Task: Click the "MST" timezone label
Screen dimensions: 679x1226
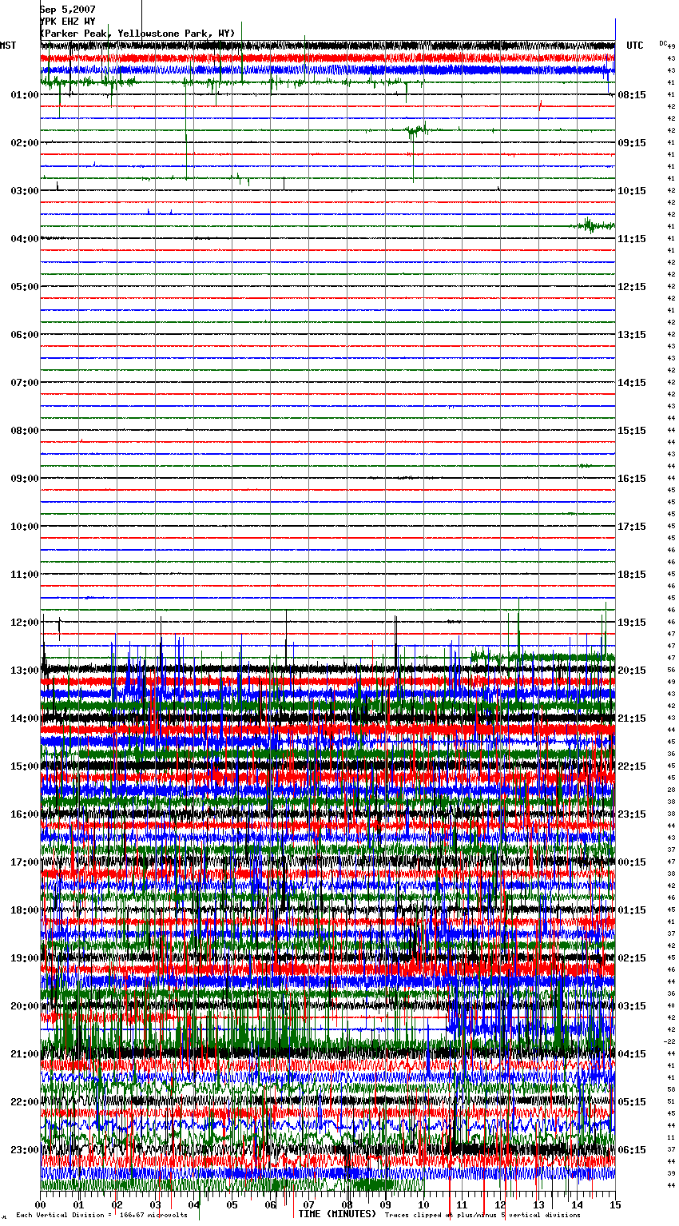Action: point(8,46)
